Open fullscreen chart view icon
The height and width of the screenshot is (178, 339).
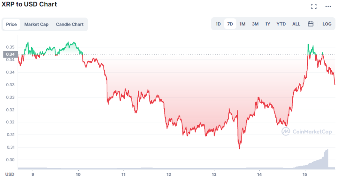coord(314,6)
